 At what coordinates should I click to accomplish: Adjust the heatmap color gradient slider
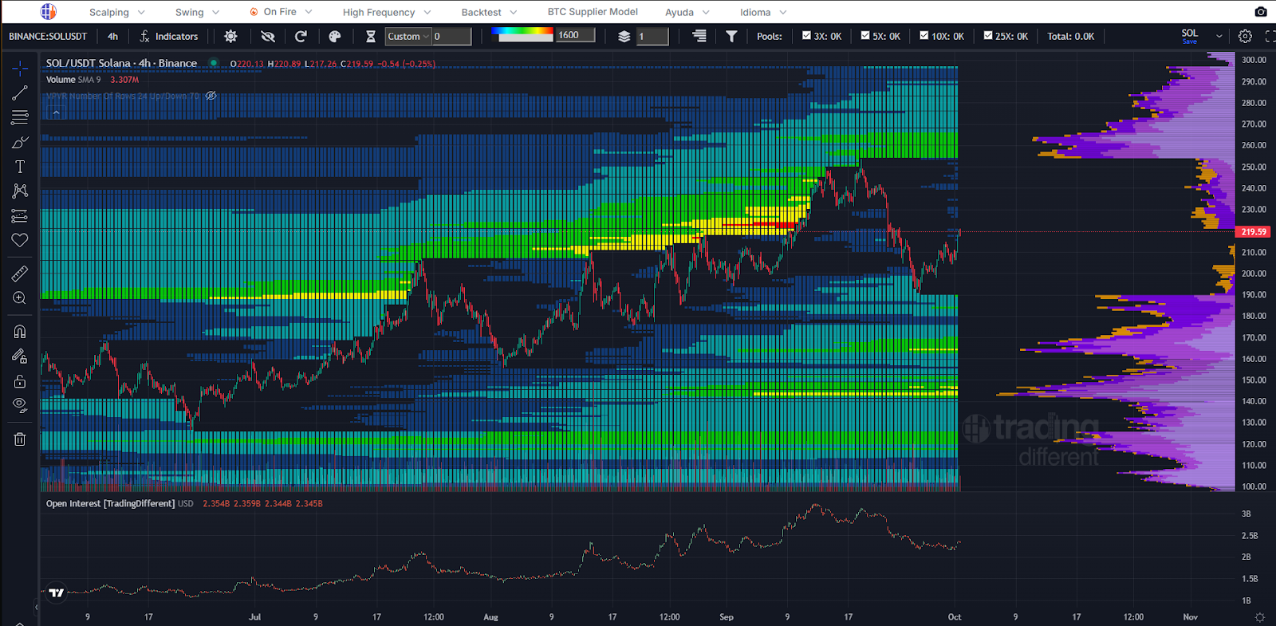(x=522, y=34)
